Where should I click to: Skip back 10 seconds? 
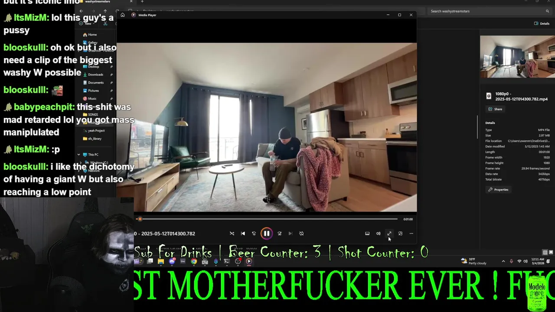pos(254,234)
